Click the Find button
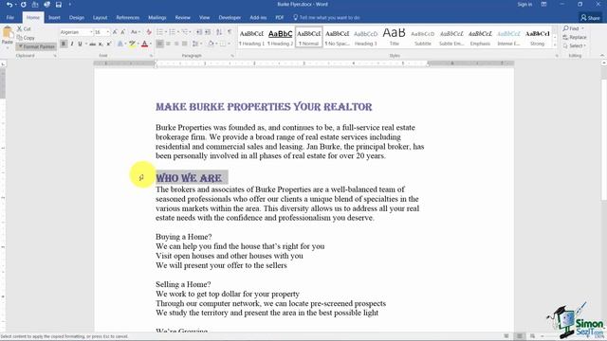Viewport: 607px width, 341px height. tap(573, 28)
